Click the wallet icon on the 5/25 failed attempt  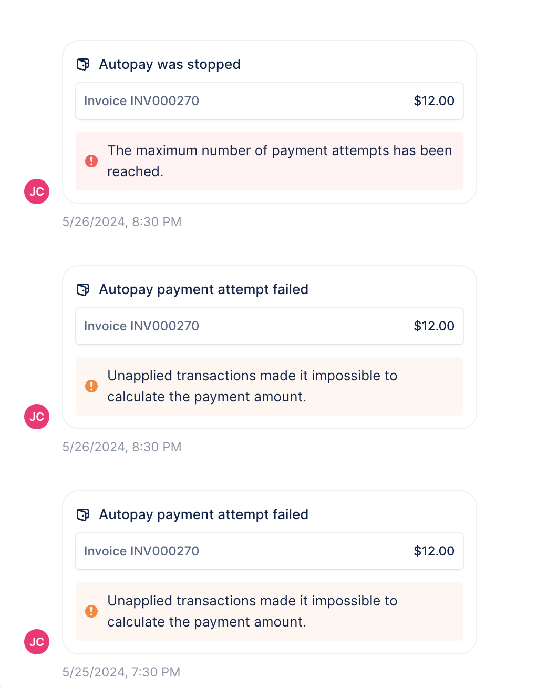click(83, 515)
